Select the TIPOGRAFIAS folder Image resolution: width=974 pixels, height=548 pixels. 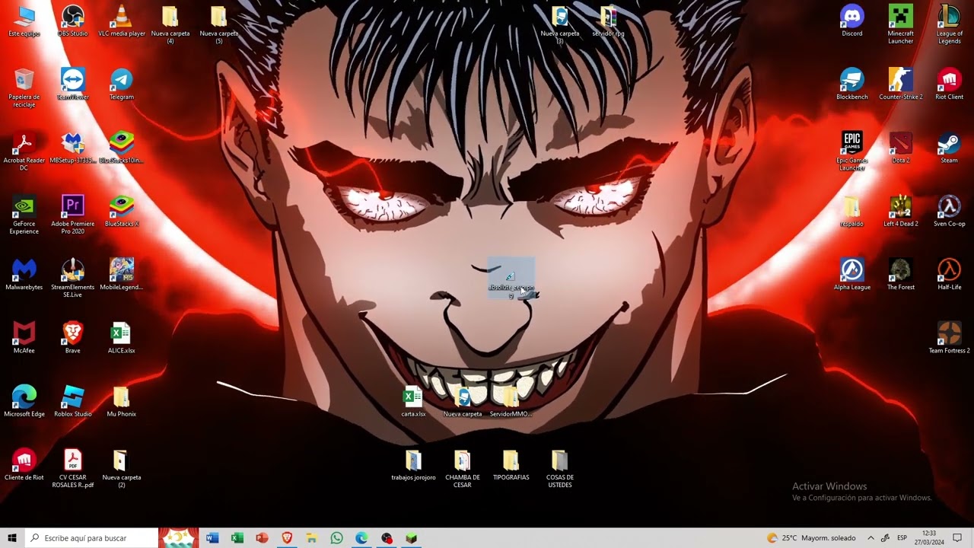click(511, 465)
